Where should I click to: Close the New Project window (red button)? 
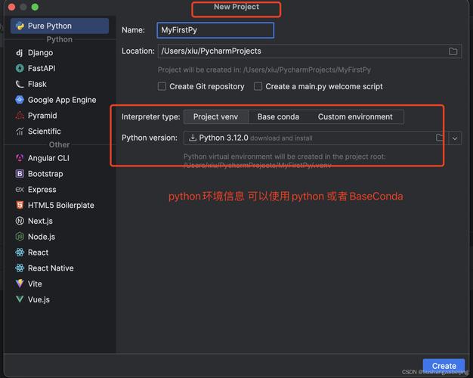click(11, 7)
